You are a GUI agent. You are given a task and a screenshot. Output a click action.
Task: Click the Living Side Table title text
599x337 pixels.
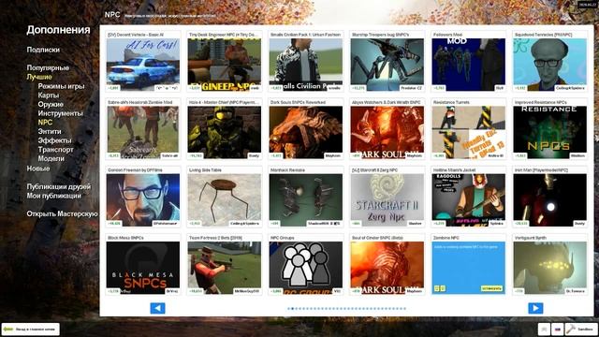[x=205, y=169]
